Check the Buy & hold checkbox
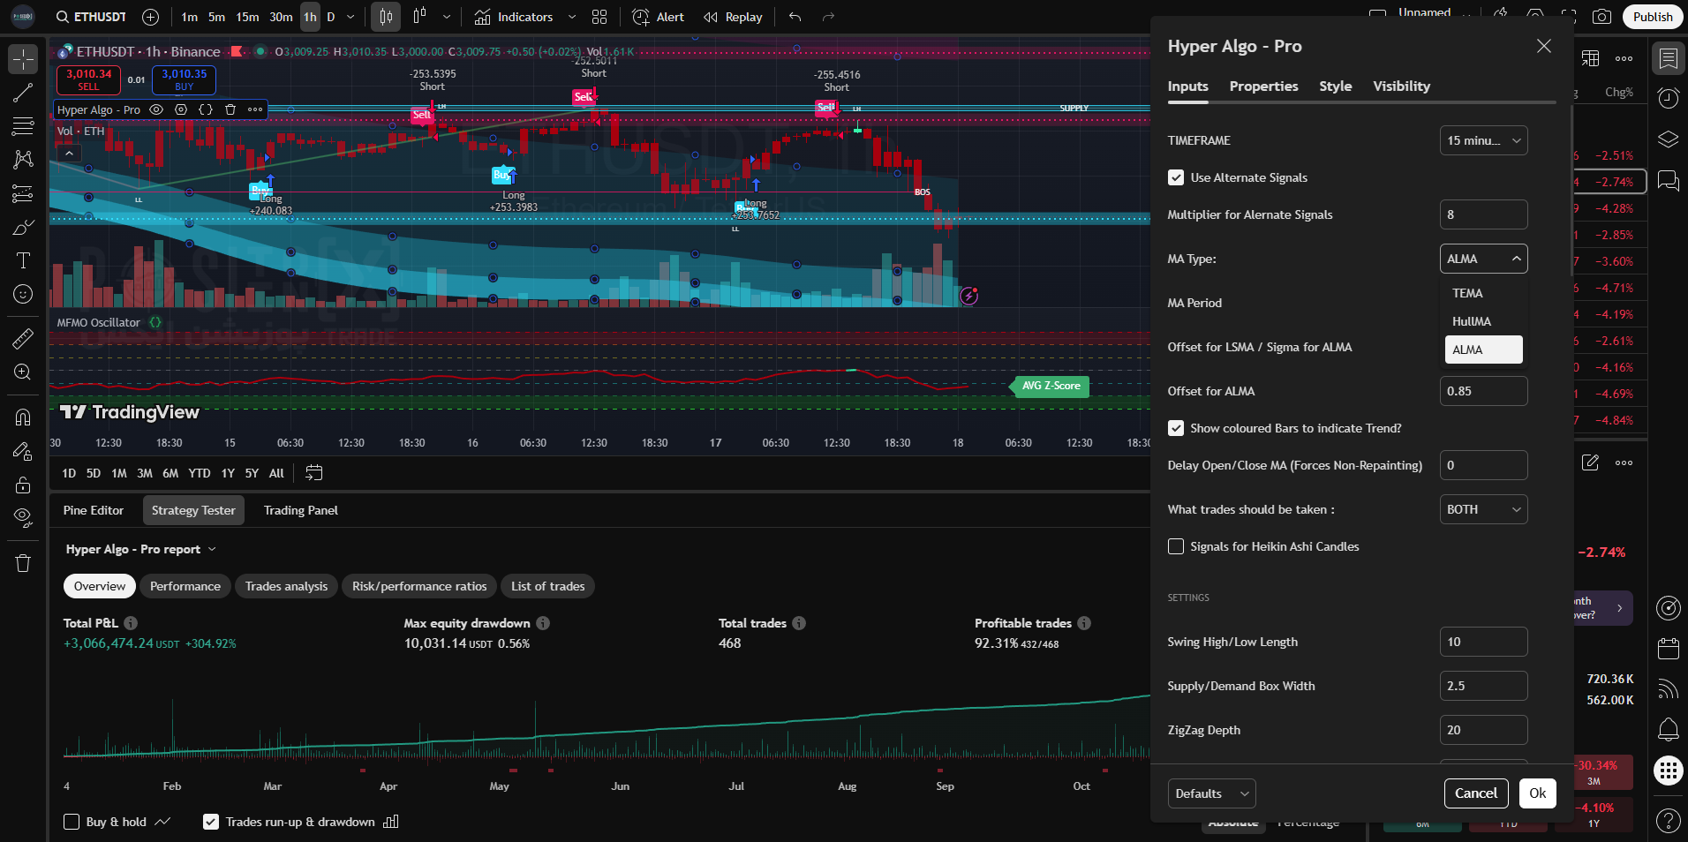This screenshot has height=842, width=1688. tap(72, 822)
